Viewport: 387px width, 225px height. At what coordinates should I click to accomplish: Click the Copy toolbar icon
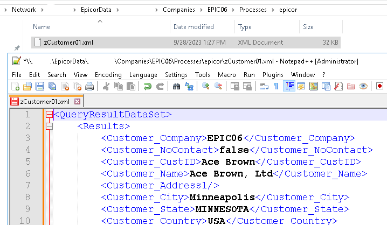119,86
